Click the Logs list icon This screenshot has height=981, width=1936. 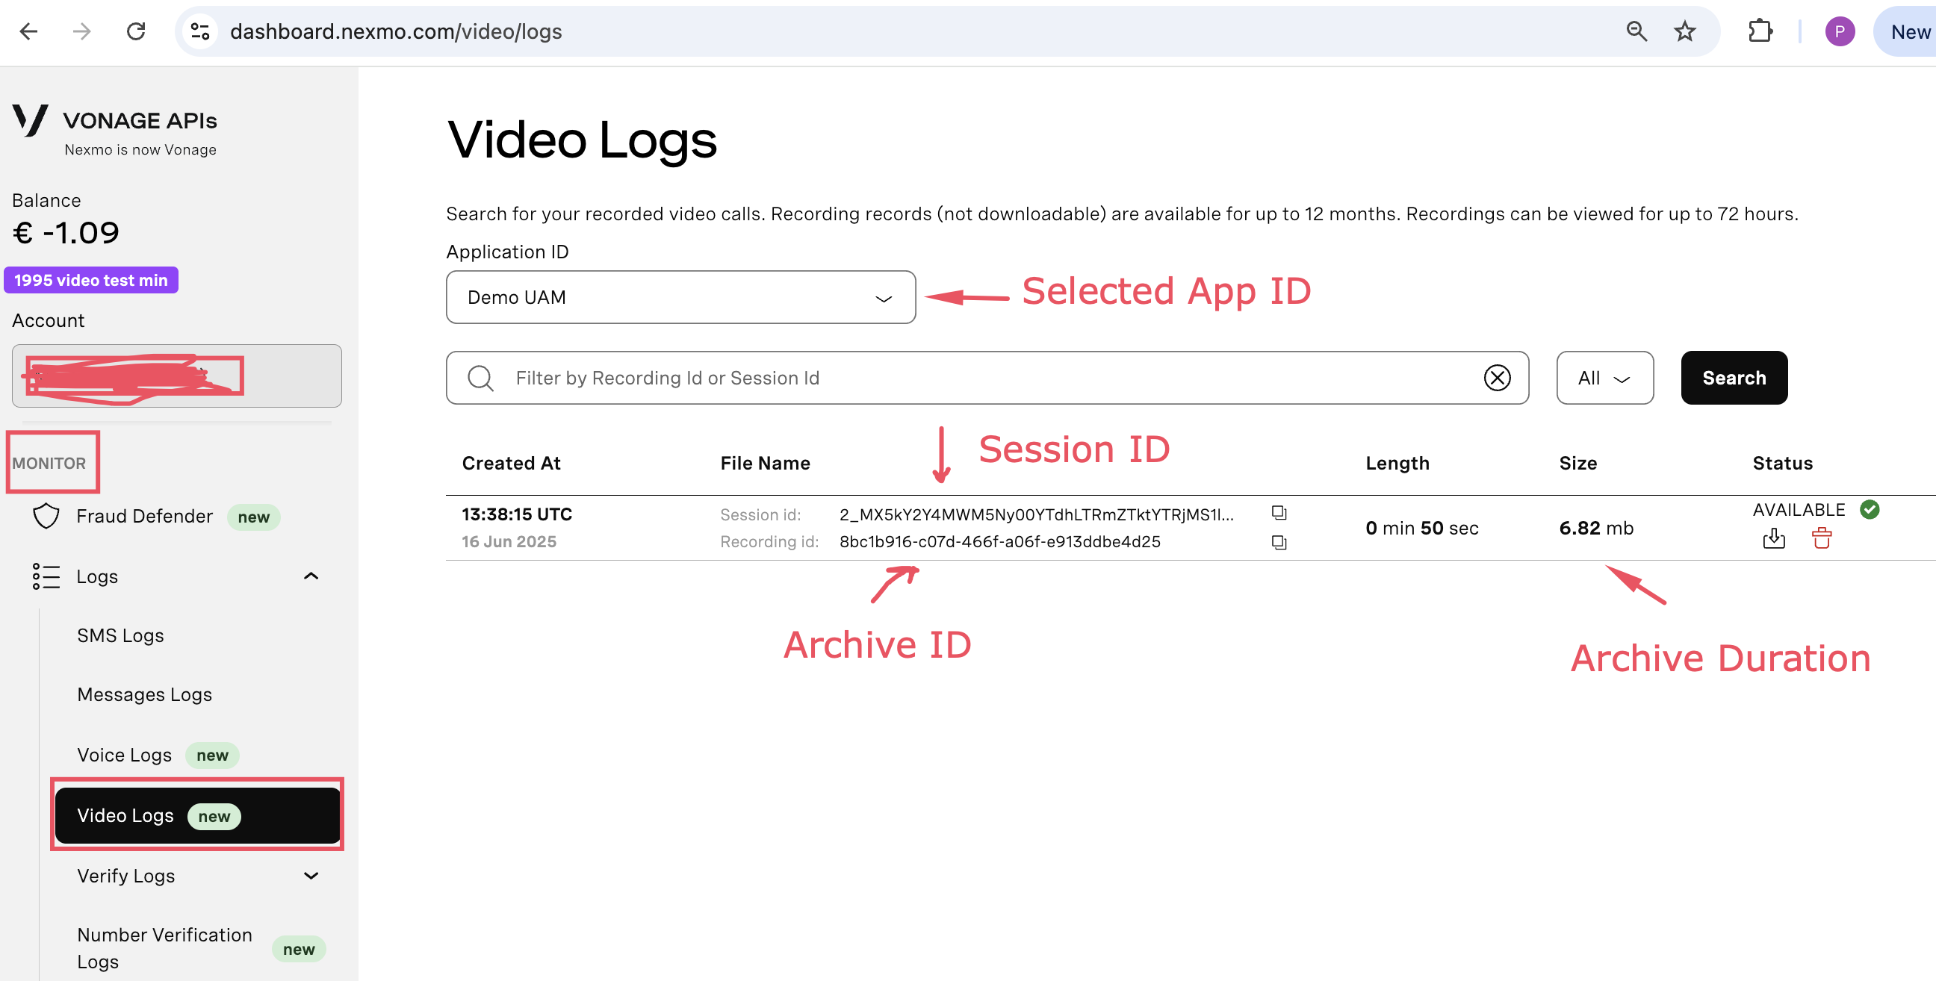coord(46,576)
